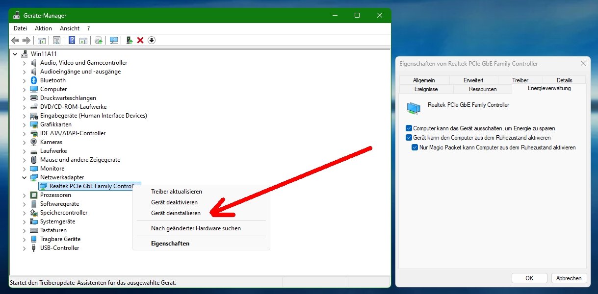
Task: Switch to the Allgemein tab
Action: click(x=424, y=80)
